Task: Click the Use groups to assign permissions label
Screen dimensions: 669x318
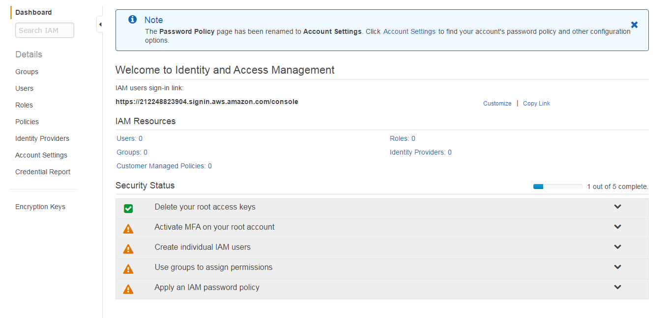Action: pos(213,267)
